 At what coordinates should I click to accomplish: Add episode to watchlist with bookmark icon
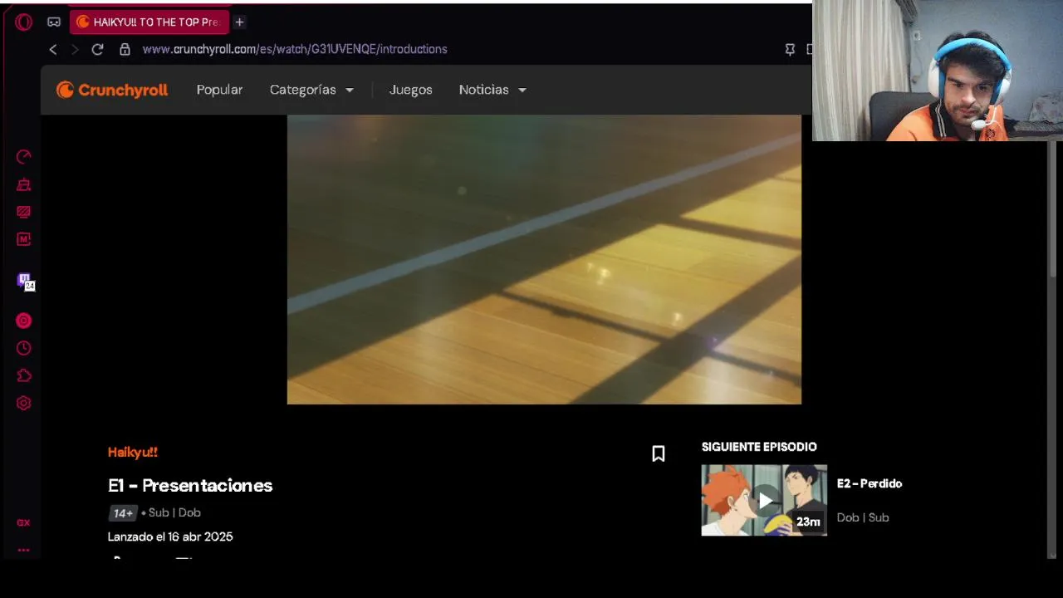(659, 453)
